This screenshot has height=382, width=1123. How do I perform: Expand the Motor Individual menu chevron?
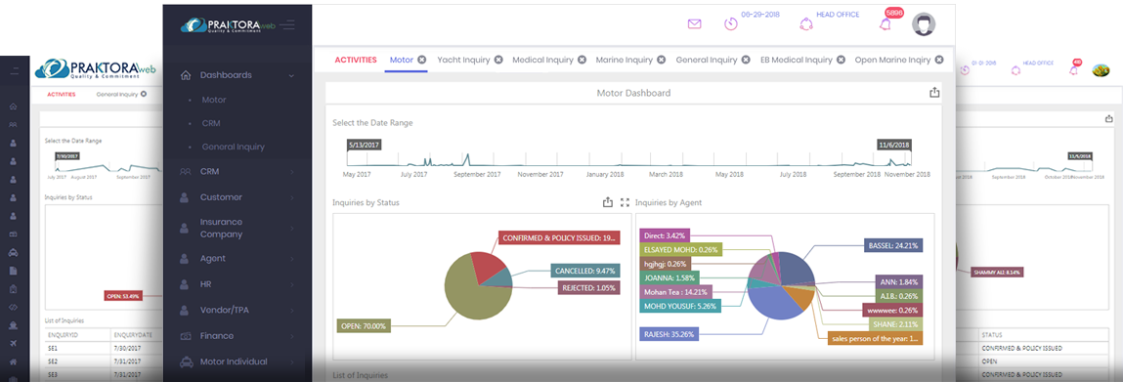(x=292, y=361)
